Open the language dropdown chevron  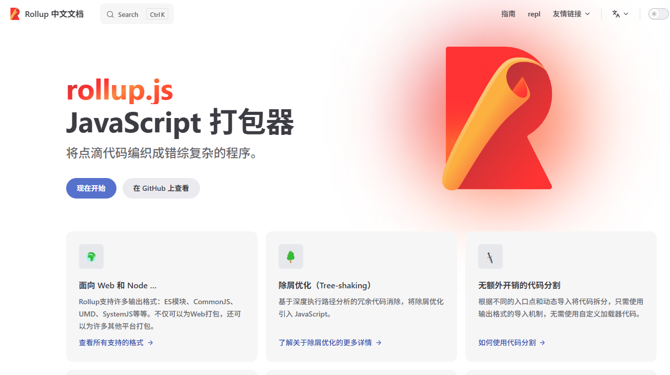(626, 14)
